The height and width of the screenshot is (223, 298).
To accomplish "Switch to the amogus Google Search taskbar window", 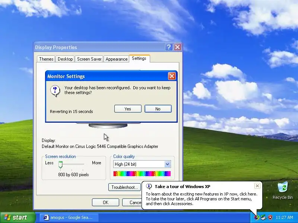I will pos(69,217).
